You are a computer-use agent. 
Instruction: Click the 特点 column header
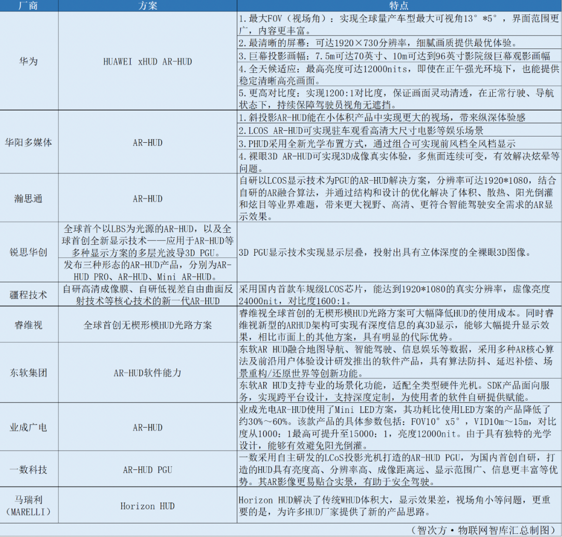[x=399, y=5]
